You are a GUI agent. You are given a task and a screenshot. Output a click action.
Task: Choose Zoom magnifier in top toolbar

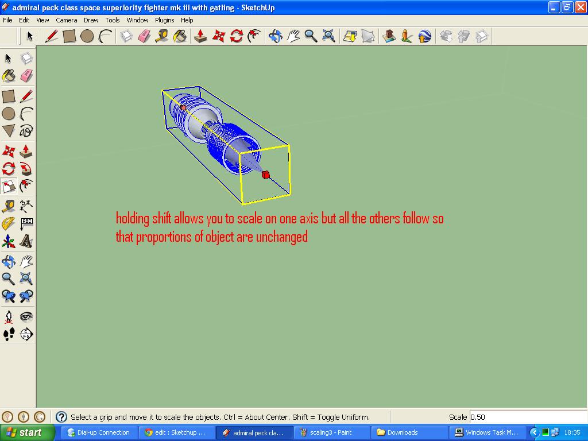311,36
